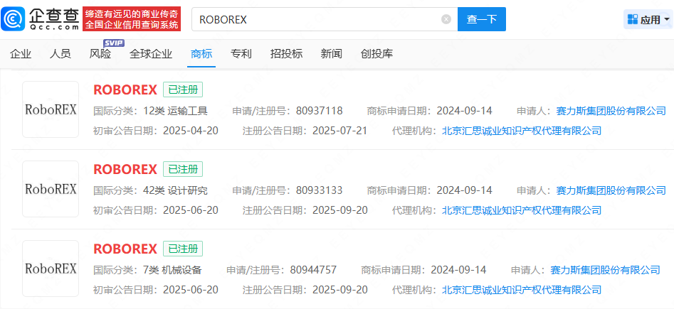Open RoboREX thumbnail for class 7 trademark
The width and height of the screenshot is (674, 309).
pos(51,269)
